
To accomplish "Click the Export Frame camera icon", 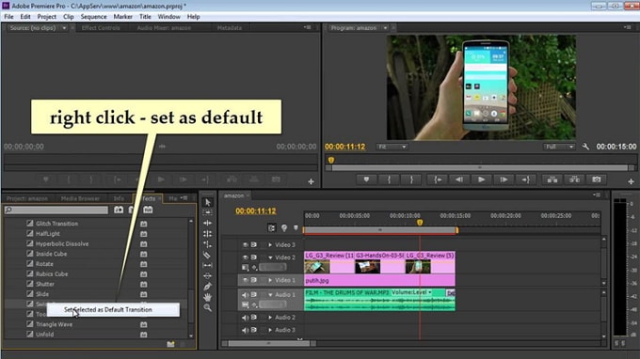I will (x=596, y=179).
